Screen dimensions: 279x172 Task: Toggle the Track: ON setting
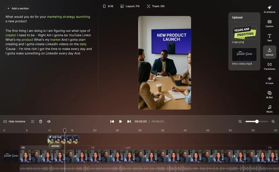pyautogui.click(x=156, y=6)
